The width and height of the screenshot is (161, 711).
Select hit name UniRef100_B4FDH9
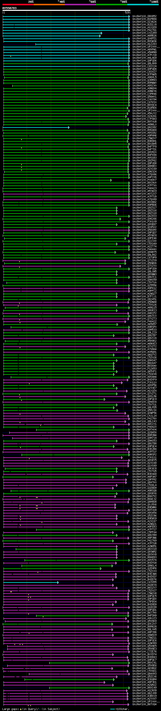point(144,615)
